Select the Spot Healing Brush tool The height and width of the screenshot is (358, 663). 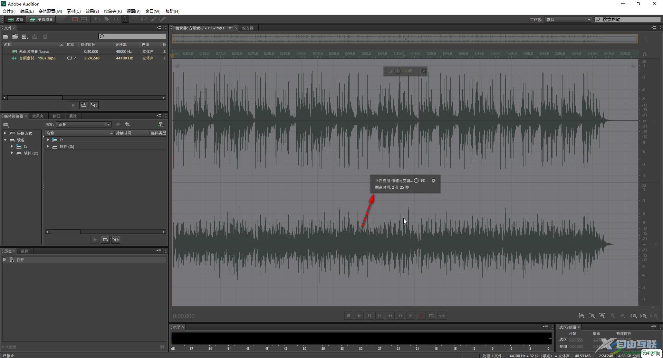pyautogui.click(x=162, y=19)
